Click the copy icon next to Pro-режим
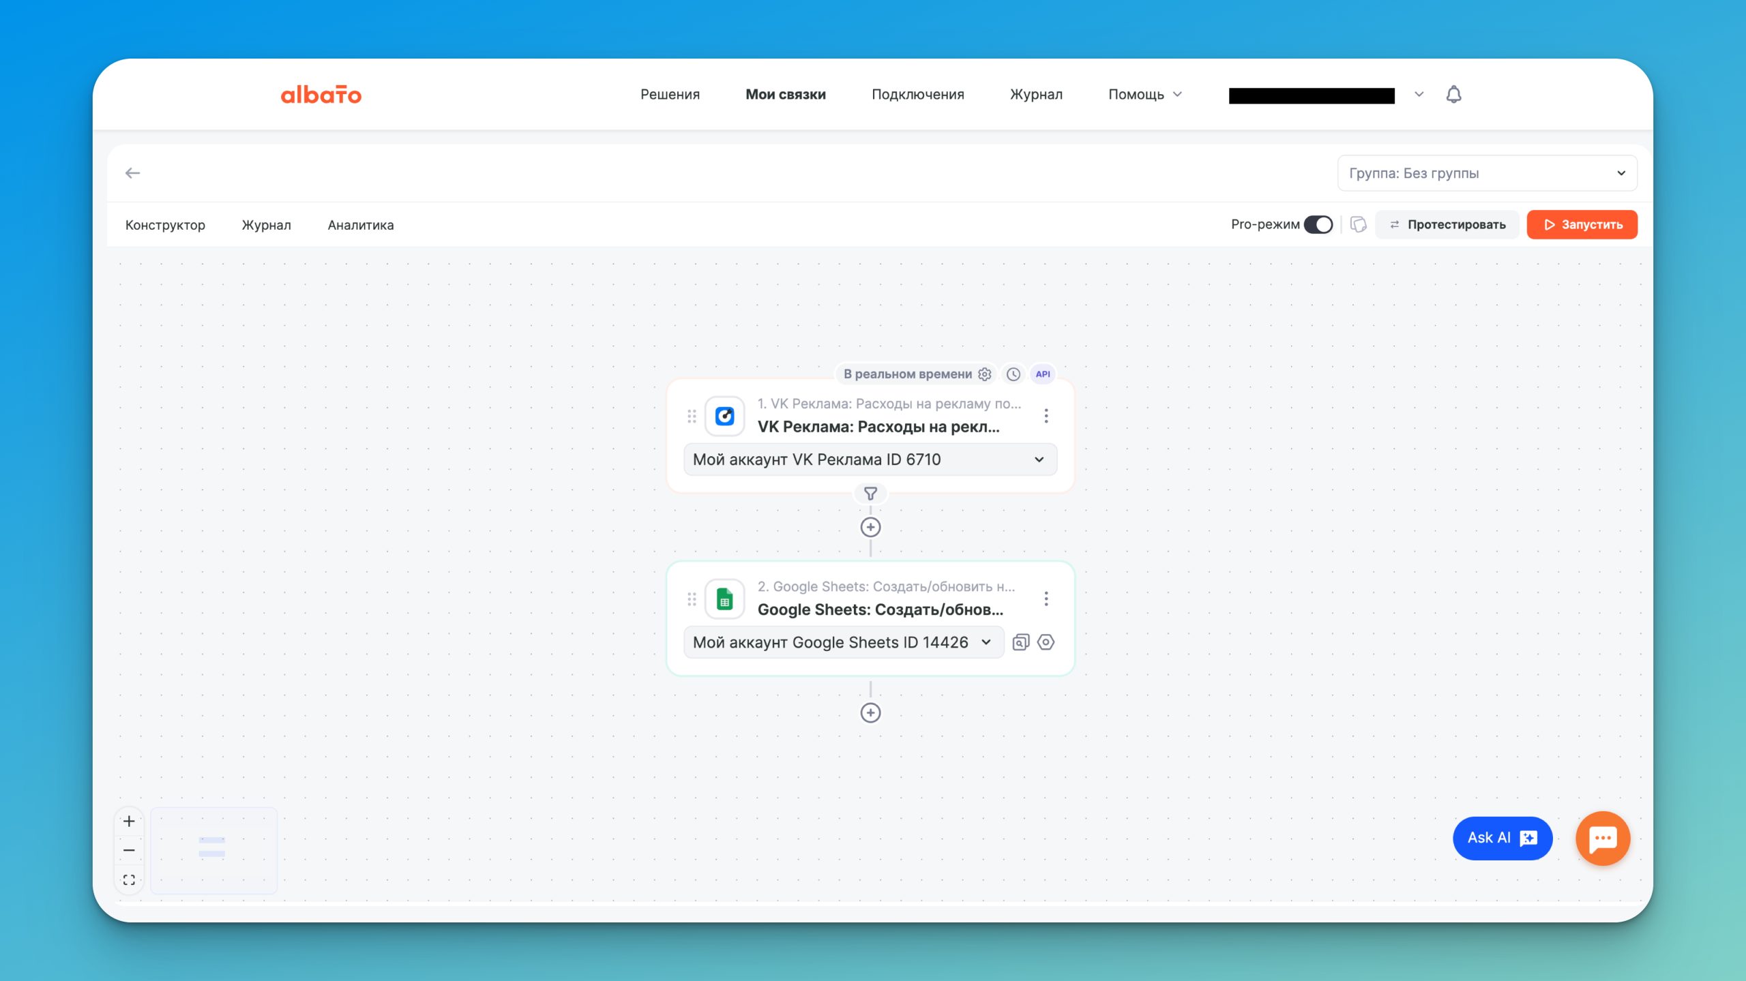Viewport: 1746px width, 981px height. 1358,224
